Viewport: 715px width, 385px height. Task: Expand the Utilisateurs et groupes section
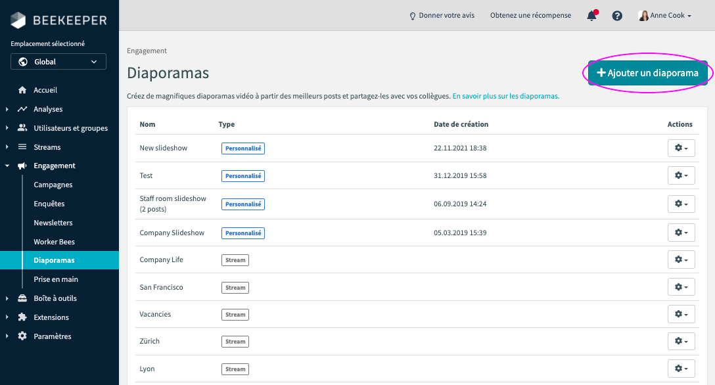7,128
